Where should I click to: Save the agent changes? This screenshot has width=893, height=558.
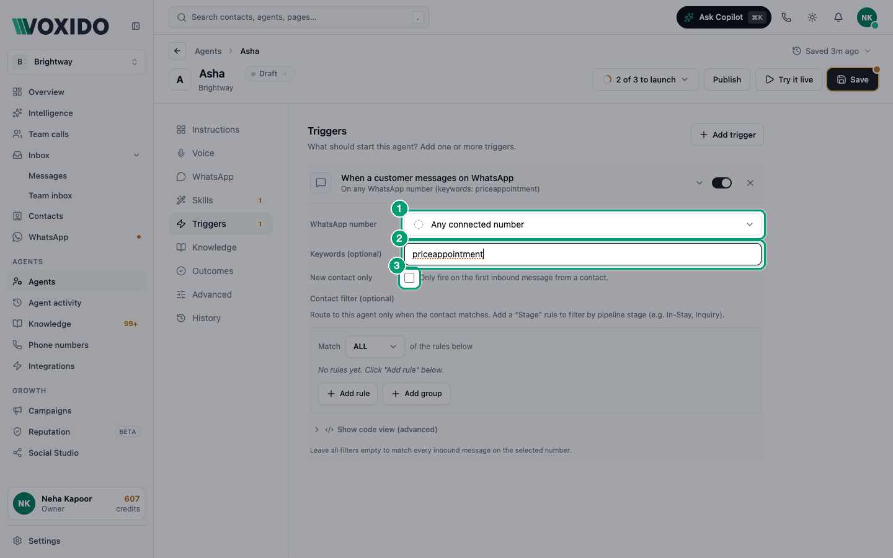853,79
